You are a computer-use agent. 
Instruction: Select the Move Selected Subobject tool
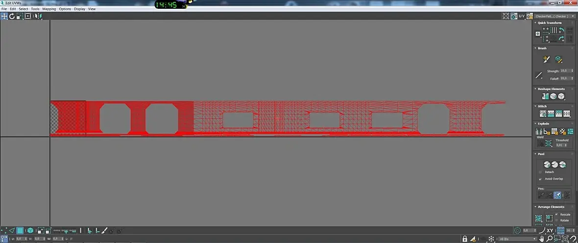click(4, 16)
